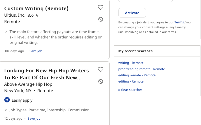Click Remote location under Ultius, Inc.
This screenshot has width=201, height=125.
pos(12,22)
